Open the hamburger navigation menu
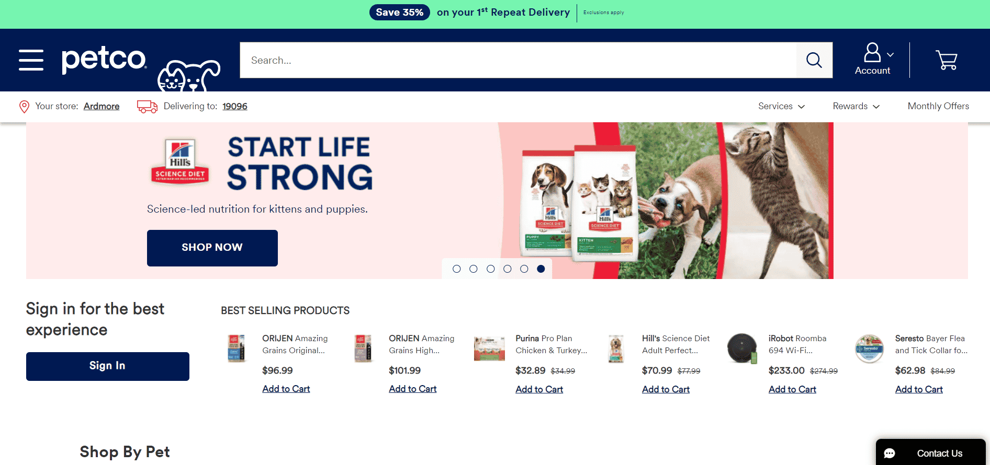This screenshot has height=465, width=990. click(31, 60)
